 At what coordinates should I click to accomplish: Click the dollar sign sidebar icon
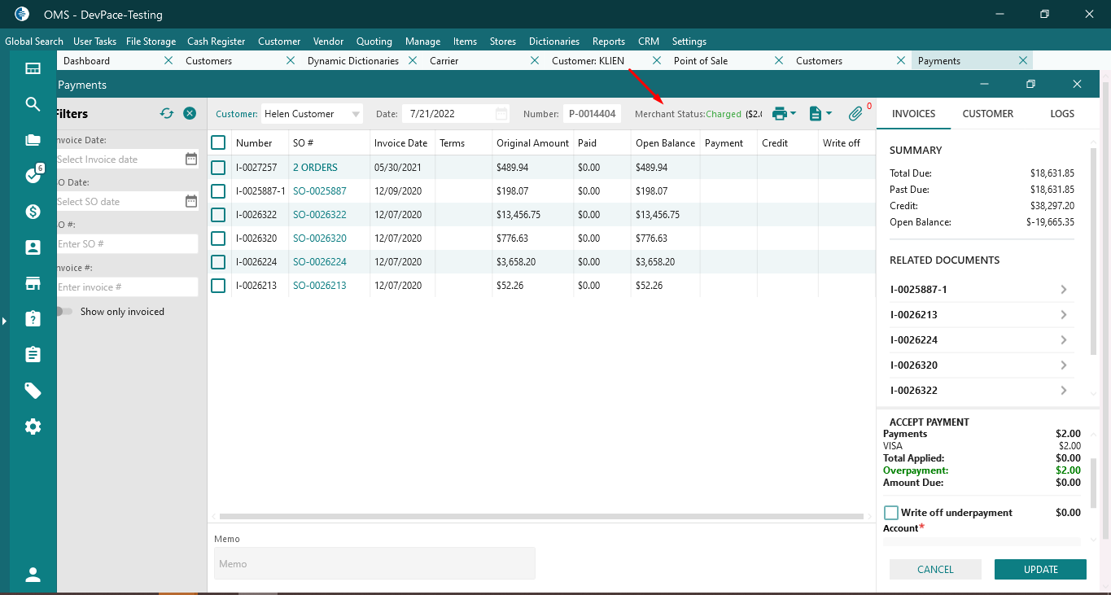coord(33,212)
